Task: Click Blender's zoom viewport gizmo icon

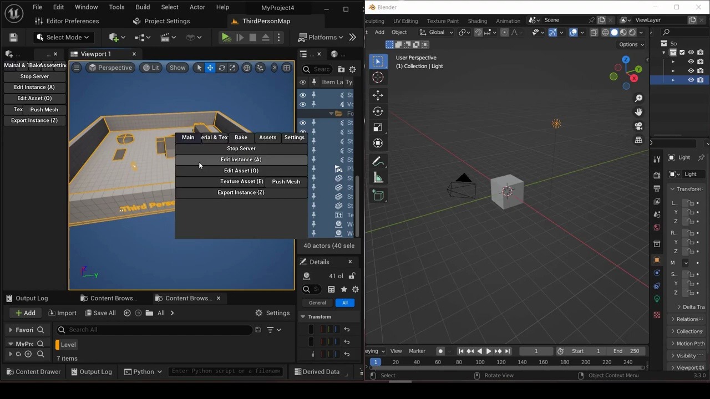Action: click(638, 98)
